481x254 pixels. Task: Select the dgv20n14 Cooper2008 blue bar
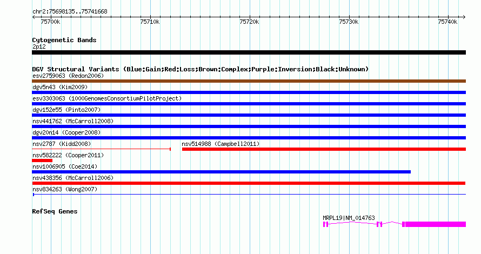[x=249, y=138]
